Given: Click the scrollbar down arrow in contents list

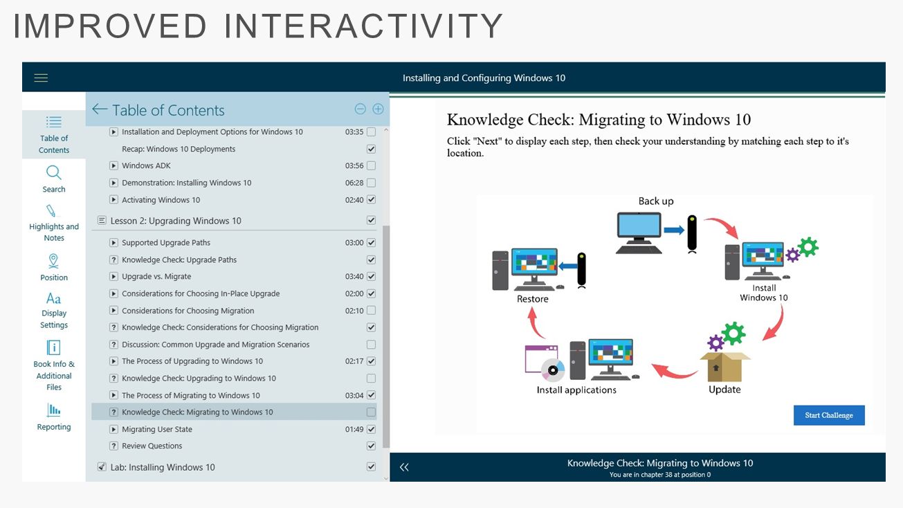Looking at the screenshot, I should tap(386, 477).
